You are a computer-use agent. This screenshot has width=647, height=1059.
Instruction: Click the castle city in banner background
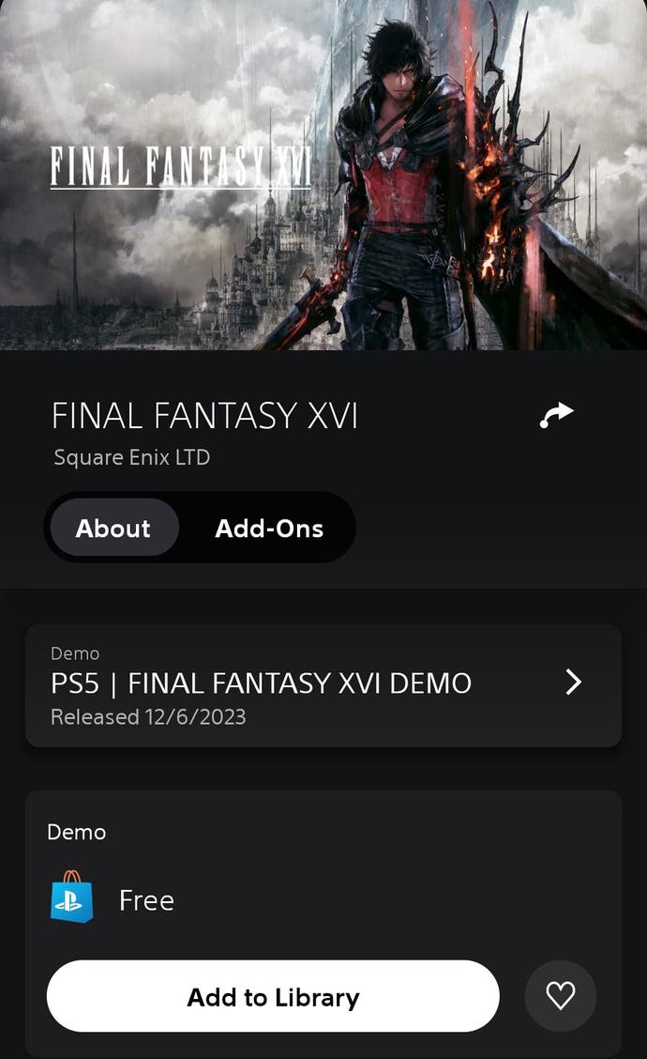coord(249,270)
